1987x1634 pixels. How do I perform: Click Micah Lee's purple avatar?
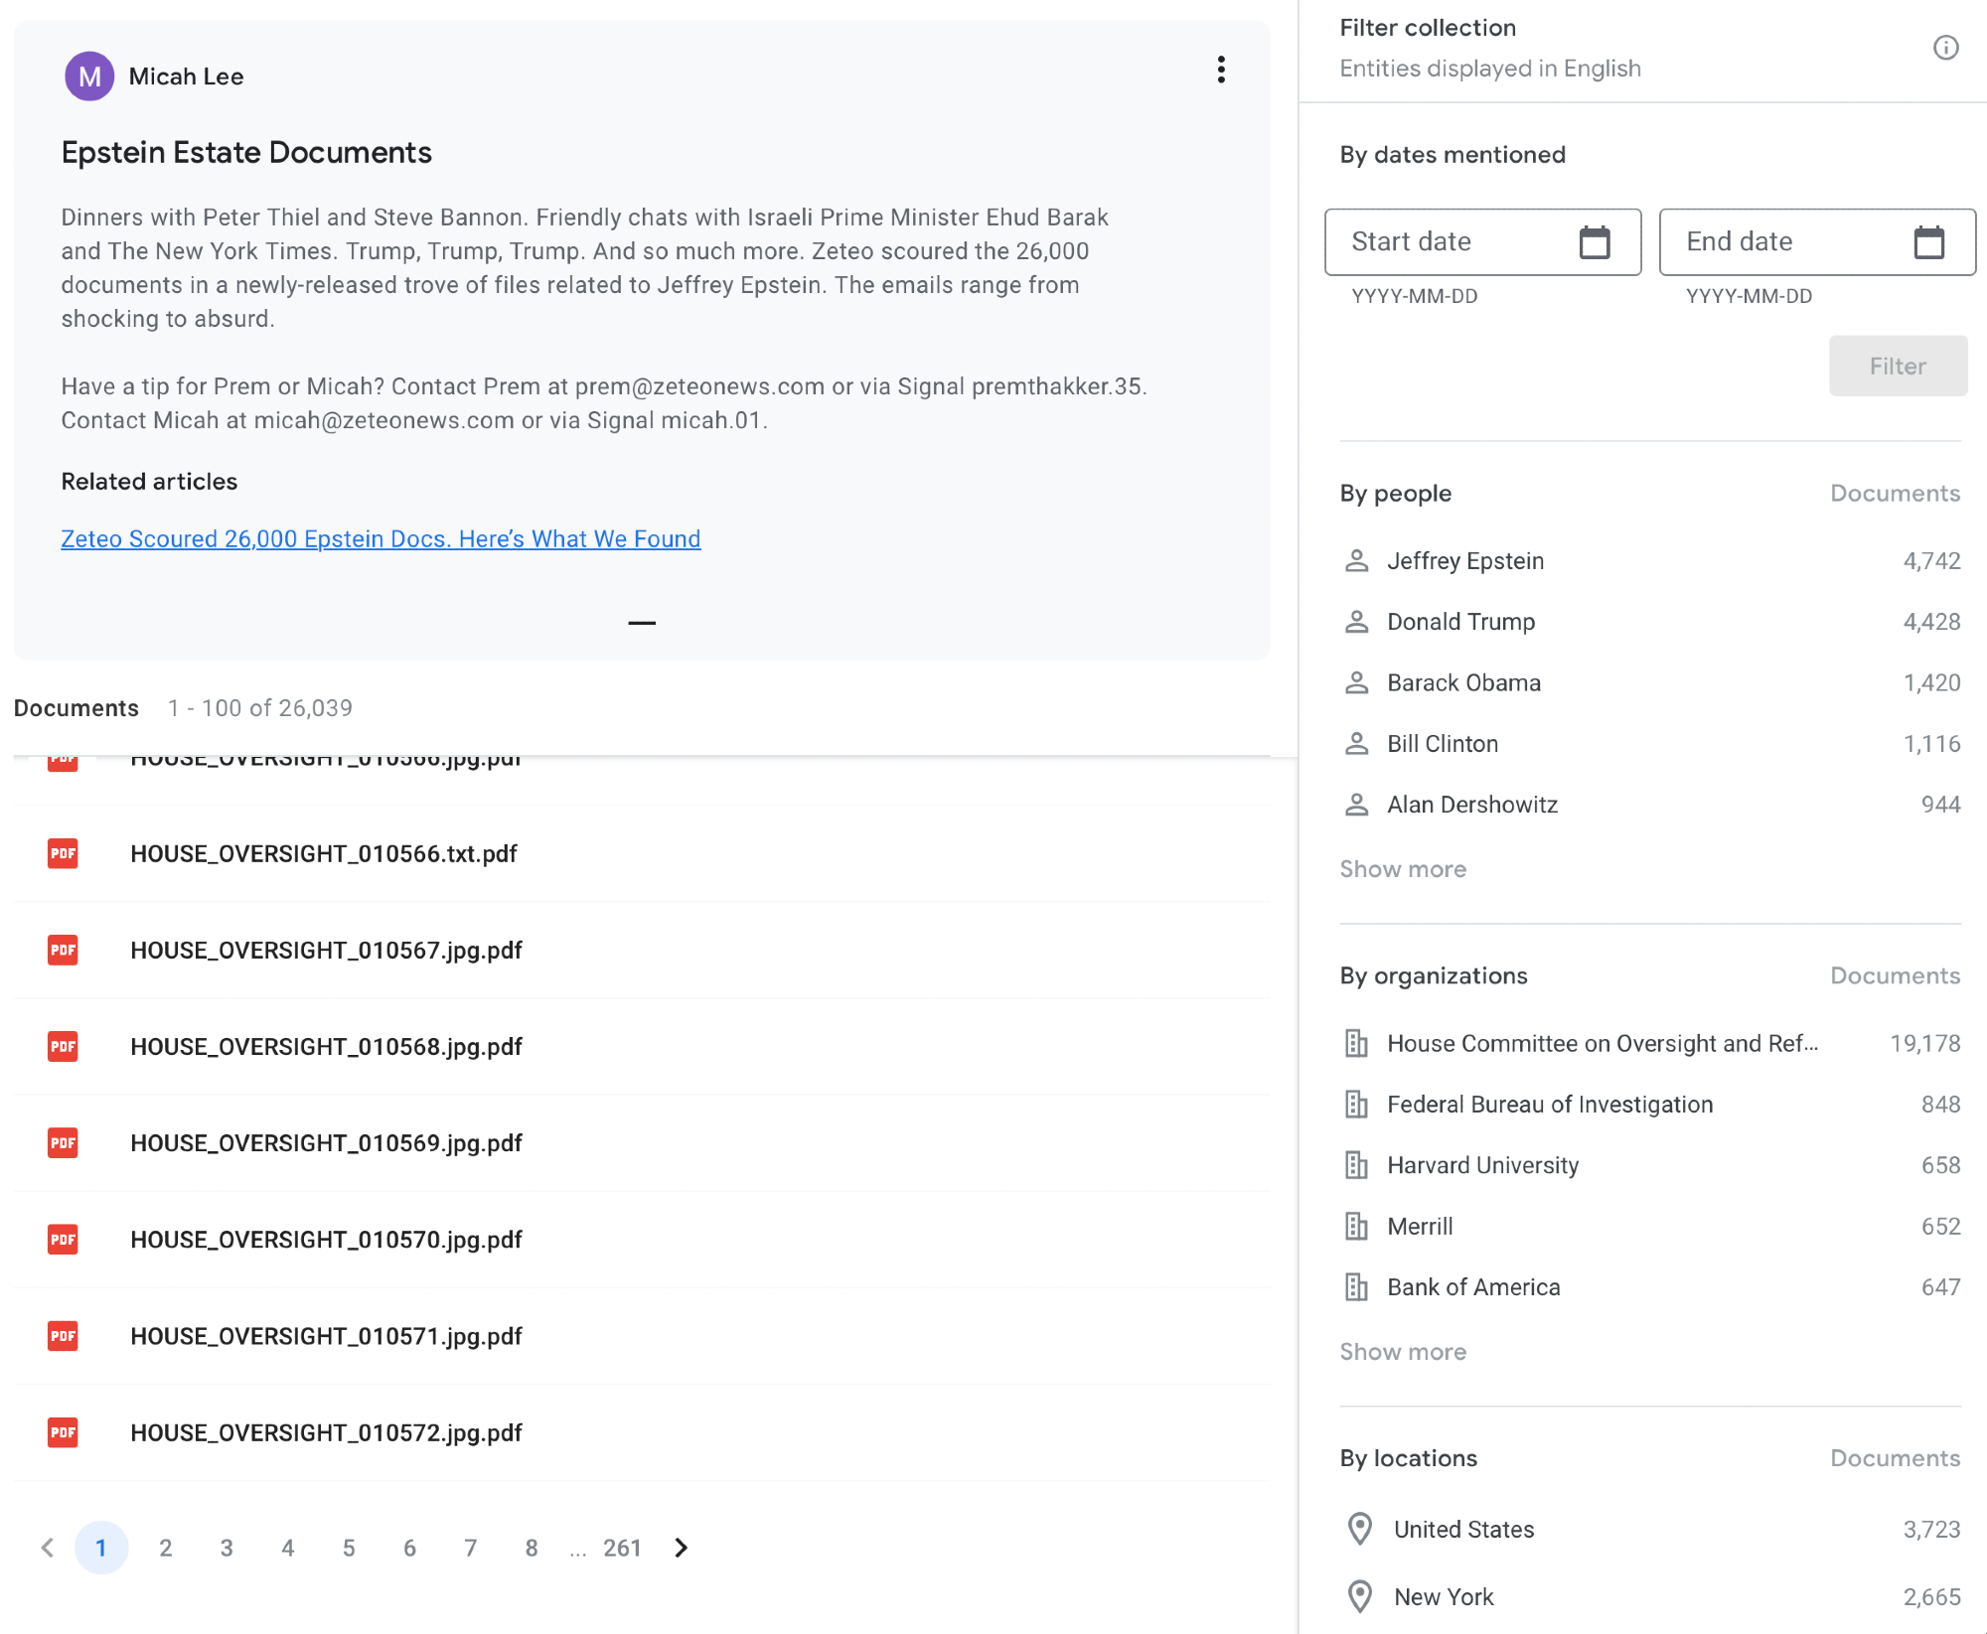(x=89, y=76)
